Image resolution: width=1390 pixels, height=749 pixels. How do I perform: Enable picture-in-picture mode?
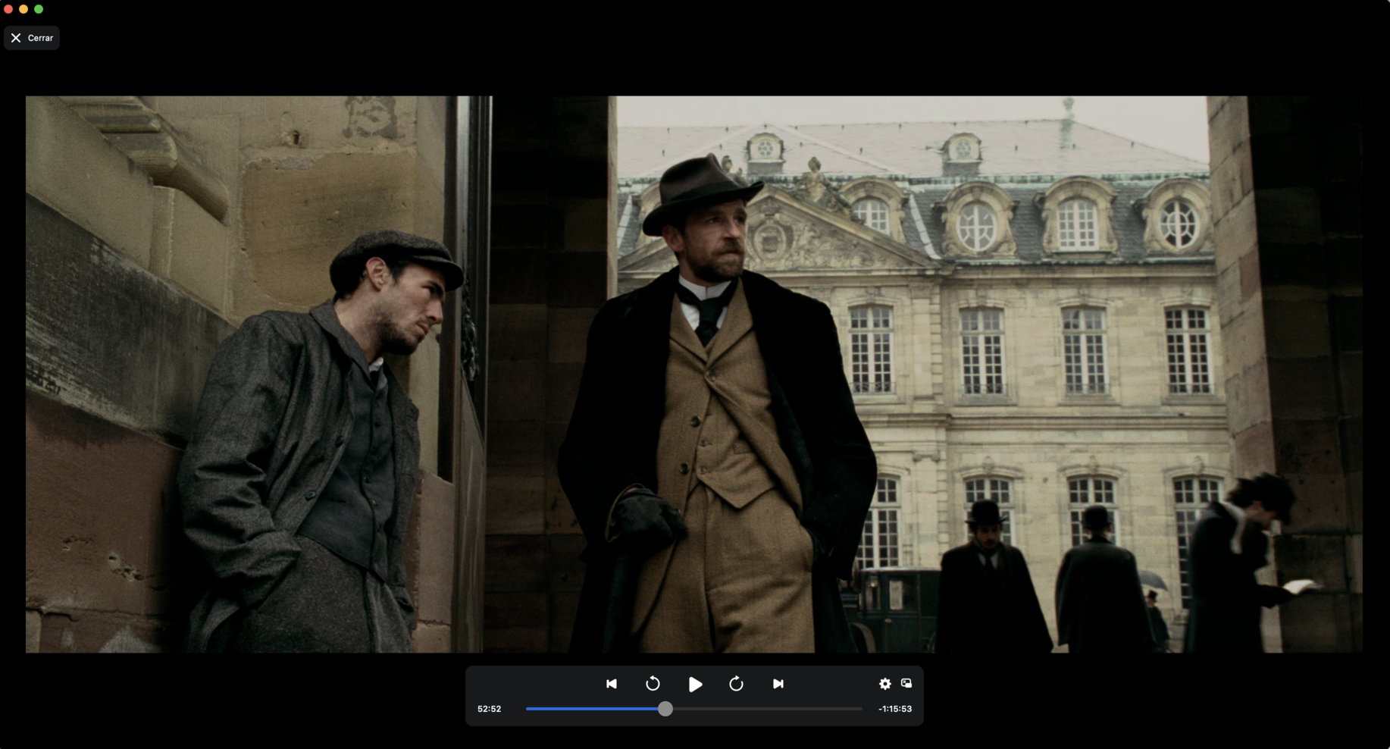906,684
